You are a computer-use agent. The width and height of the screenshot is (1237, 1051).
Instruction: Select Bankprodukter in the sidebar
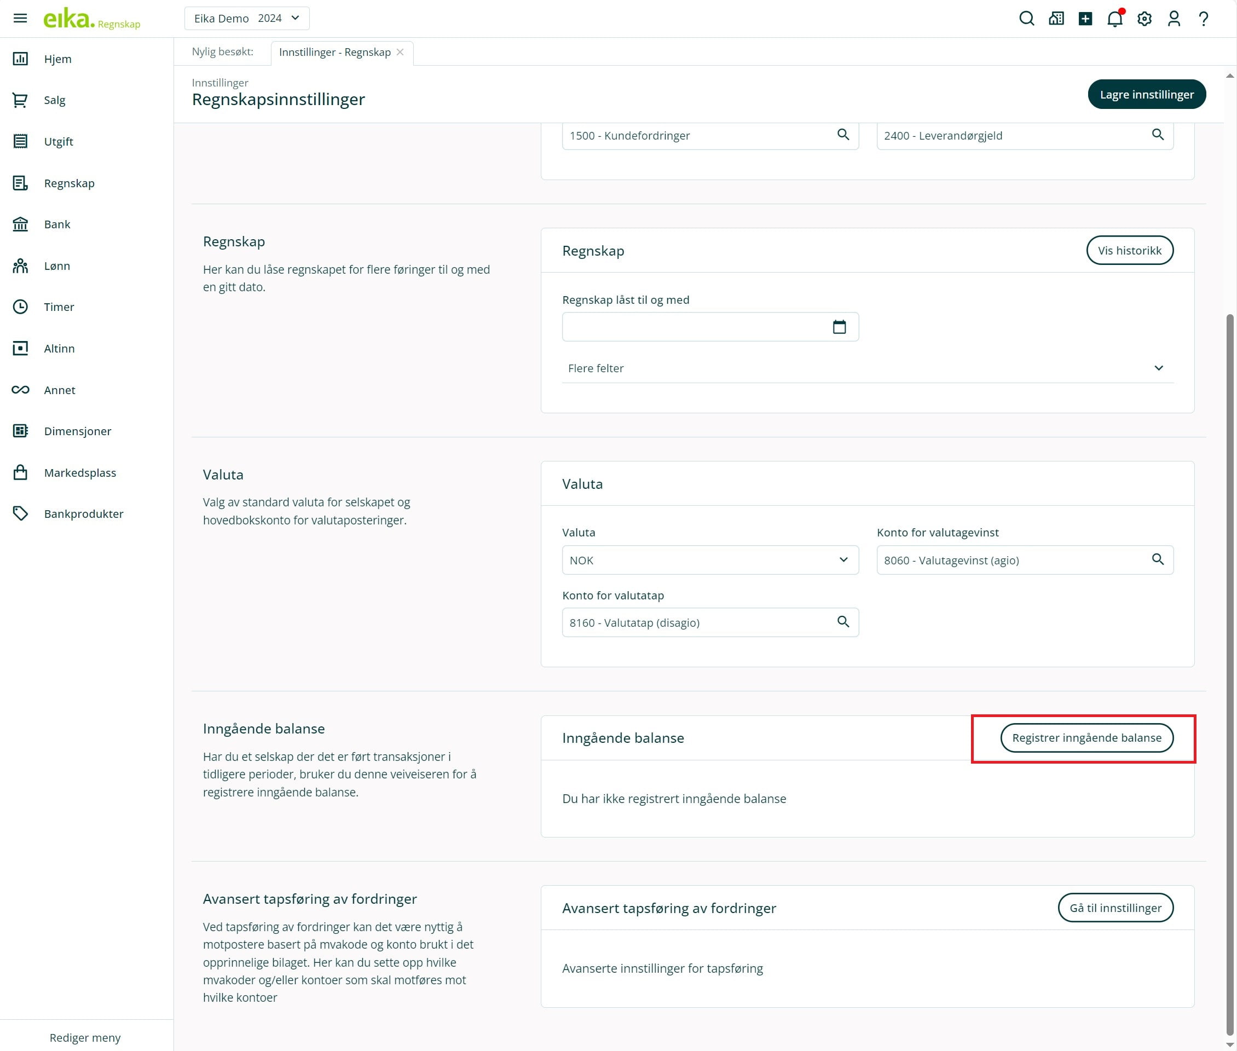pyautogui.click(x=83, y=513)
